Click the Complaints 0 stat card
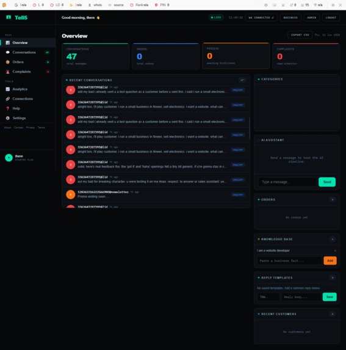This screenshot has width=346, height=350. click(306, 56)
